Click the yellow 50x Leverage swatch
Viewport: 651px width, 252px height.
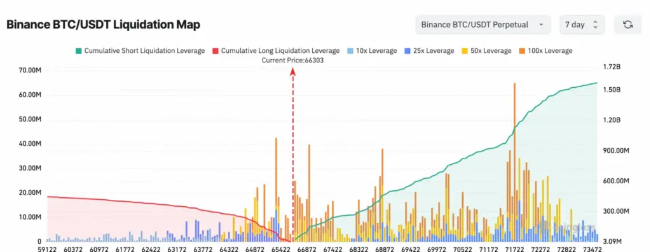point(464,51)
